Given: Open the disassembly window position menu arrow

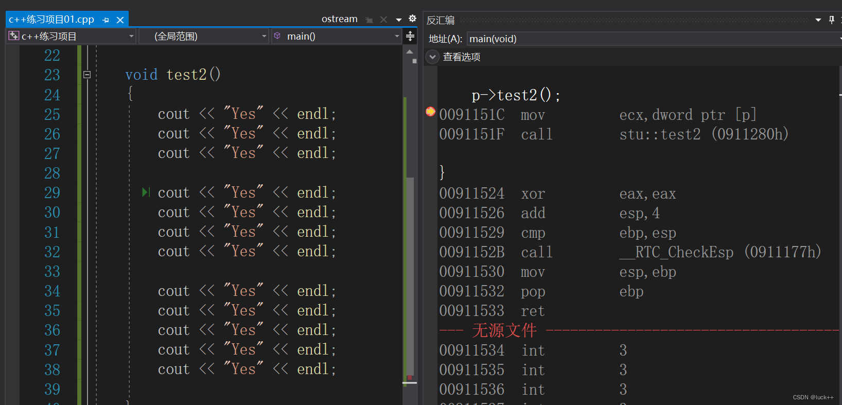Looking at the screenshot, I should tap(818, 20).
